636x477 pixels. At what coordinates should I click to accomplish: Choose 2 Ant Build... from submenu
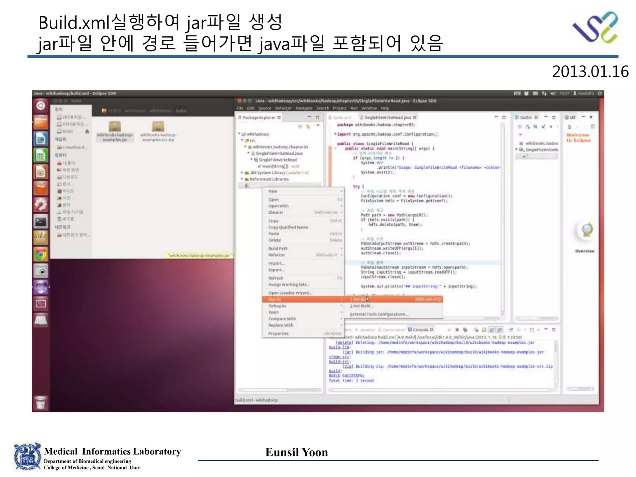click(x=393, y=306)
